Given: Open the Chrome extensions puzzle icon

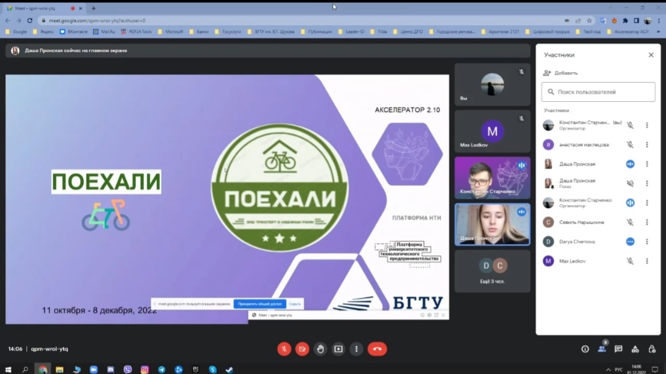Looking at the screenshot, I should (625, 20).
